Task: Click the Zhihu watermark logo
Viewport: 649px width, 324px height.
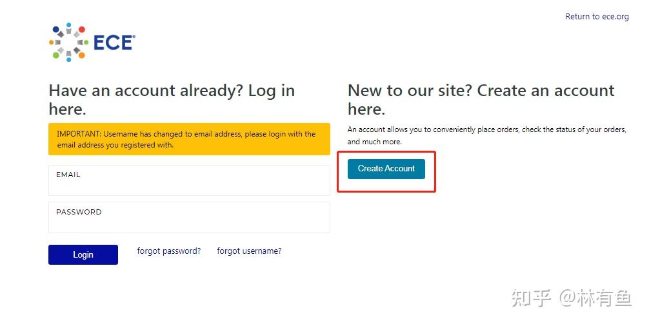Action: pyautogui.click(x=531, y=298)
